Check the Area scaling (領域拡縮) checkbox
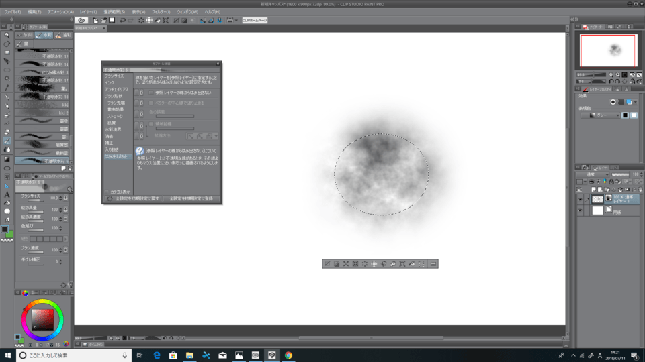The width and height of the screenshot is (645, 362). pos(151,124)
